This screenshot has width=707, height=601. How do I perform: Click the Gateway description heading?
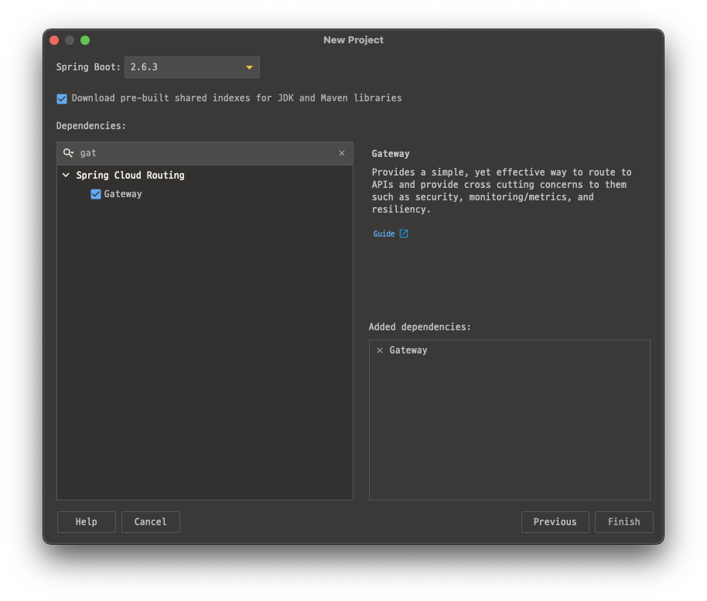tap(391, 154)
